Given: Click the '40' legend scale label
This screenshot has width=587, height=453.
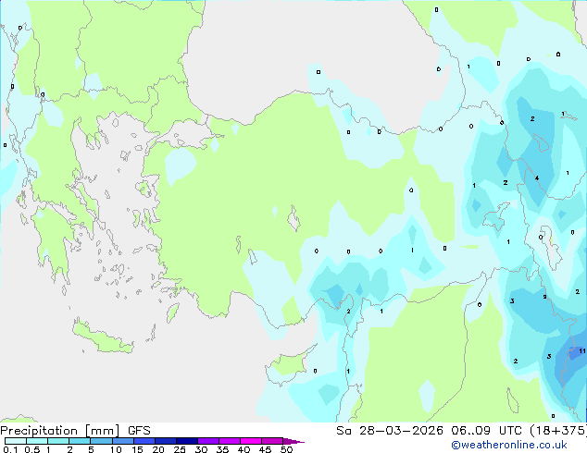Looking at the screenshot, I should (244, 449).
